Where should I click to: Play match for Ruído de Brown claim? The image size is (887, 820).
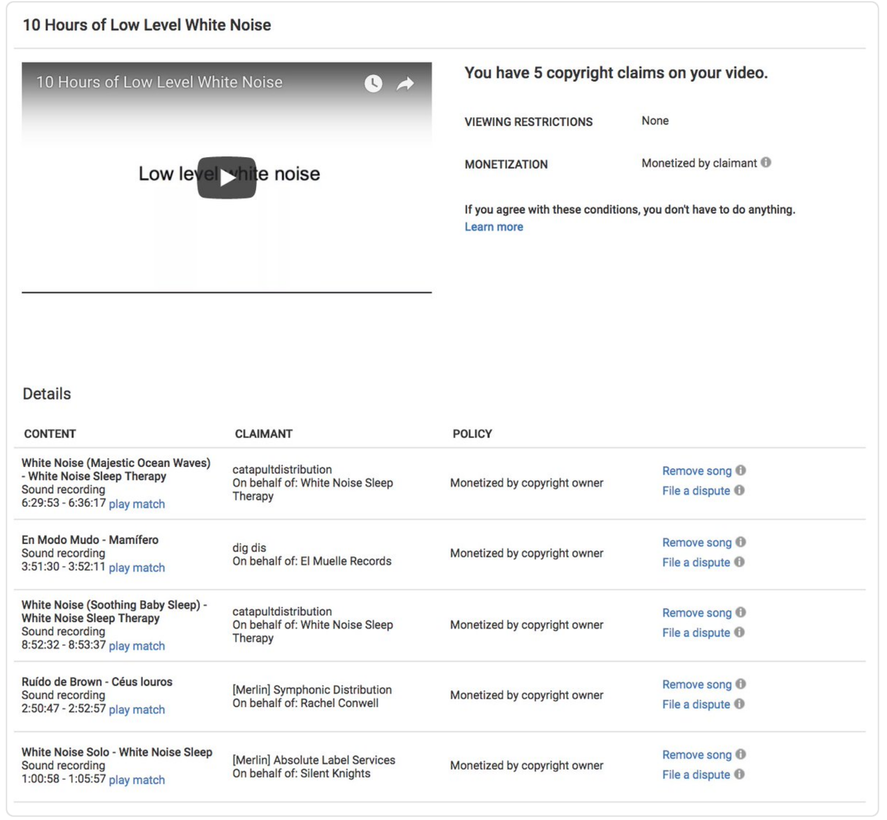(137, 710)
